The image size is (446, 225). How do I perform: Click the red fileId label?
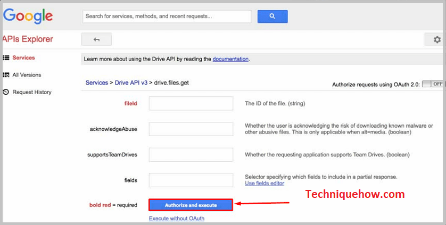pyautogui.click(x=131, y=104)
